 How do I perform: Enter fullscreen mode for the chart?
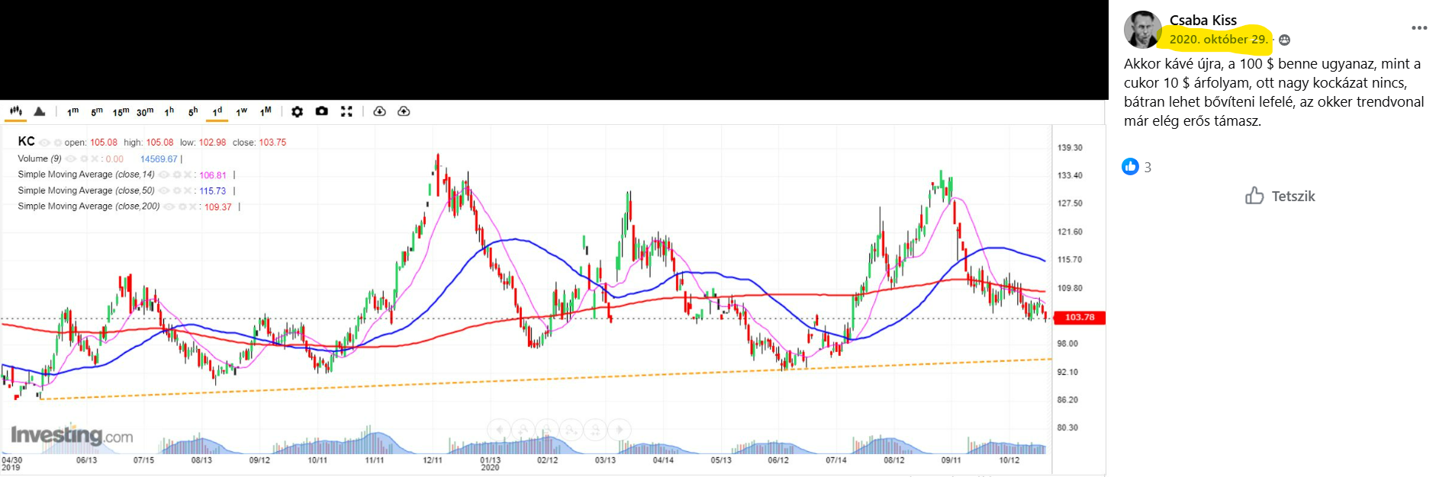coord(346,111)
